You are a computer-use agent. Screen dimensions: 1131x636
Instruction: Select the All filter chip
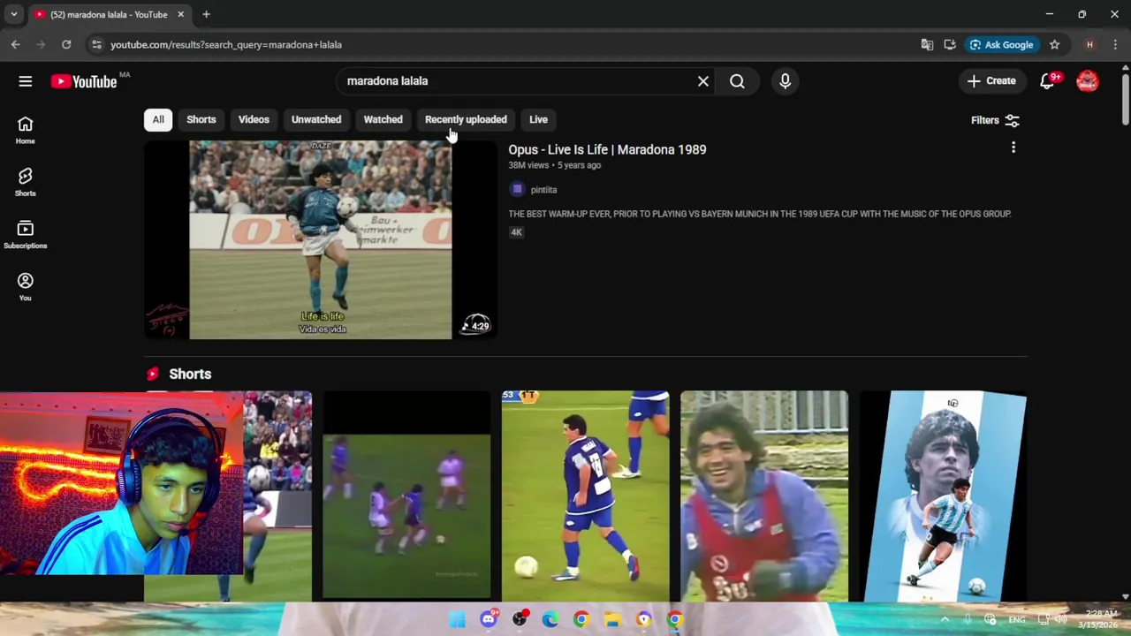[158, 119]
